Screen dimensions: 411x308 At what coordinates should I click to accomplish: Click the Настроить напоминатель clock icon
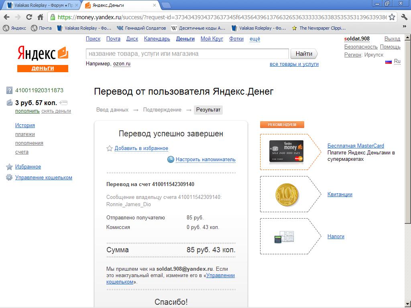click(171, 159)
